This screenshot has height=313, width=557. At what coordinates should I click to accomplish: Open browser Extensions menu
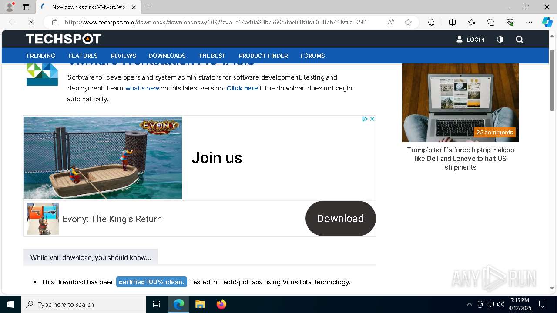pos(431,22)
